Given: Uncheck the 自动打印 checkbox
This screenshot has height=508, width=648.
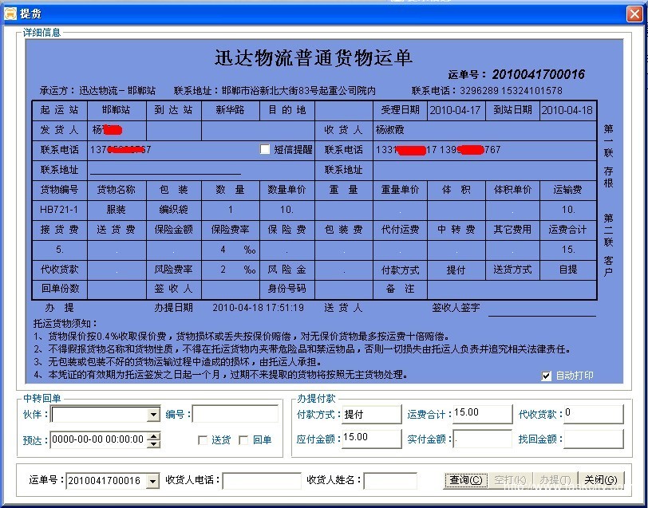Looking at the screenshot, I should point(547,376).
